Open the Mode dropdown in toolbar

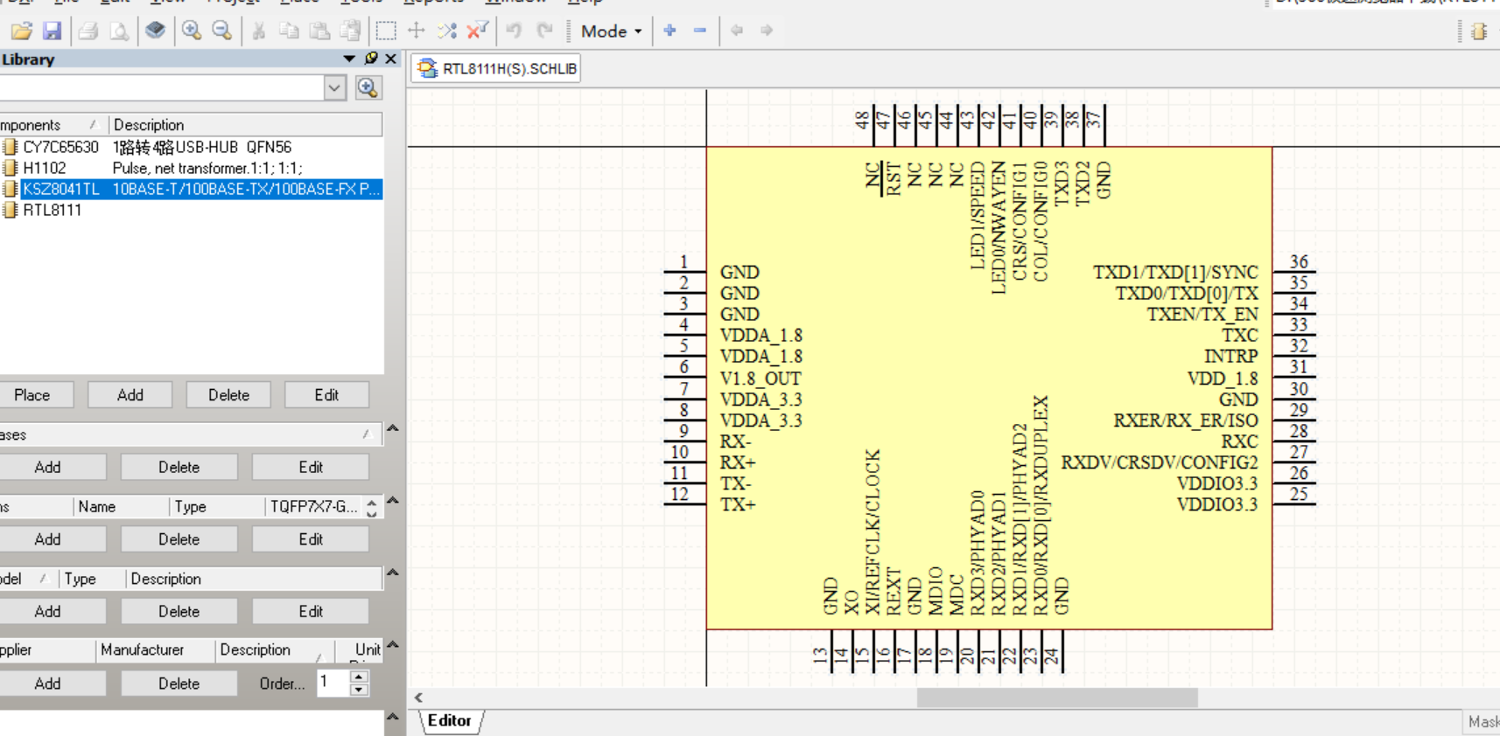coord(611,31)
